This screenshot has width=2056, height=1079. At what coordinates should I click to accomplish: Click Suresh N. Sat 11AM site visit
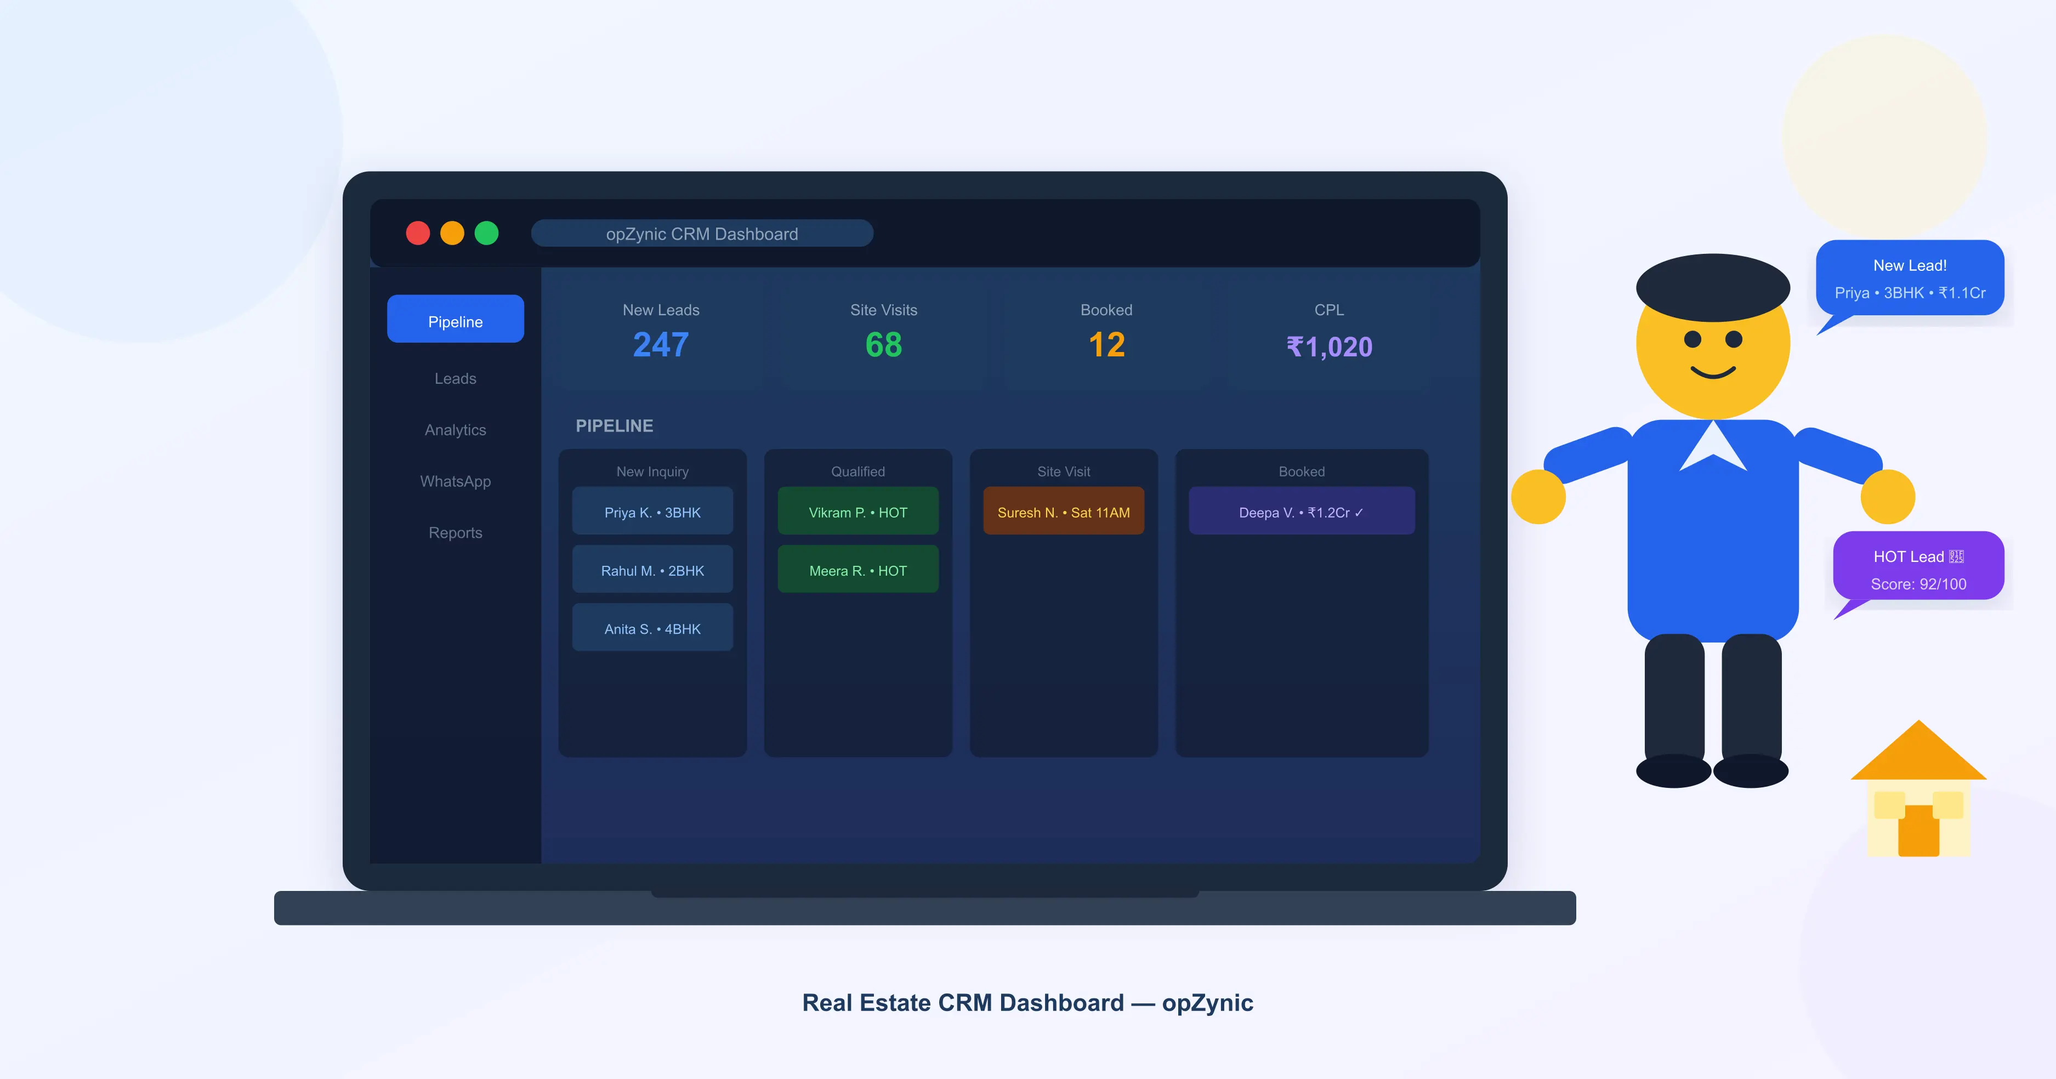pyautogui.click(x=1064, y=512)
